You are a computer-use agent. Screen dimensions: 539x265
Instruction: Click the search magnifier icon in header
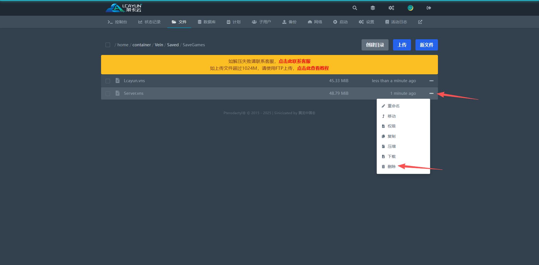tap(355, 8)
